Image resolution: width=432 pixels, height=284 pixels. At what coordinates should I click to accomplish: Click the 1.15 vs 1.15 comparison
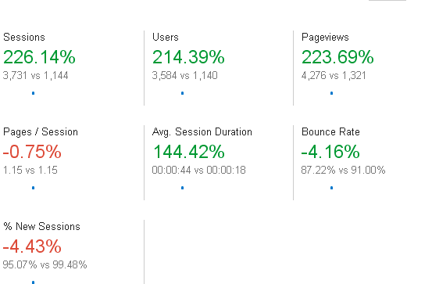pyautogui.click(x=30, y=170)
